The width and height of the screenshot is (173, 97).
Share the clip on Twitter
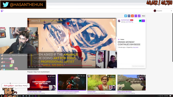125,16
